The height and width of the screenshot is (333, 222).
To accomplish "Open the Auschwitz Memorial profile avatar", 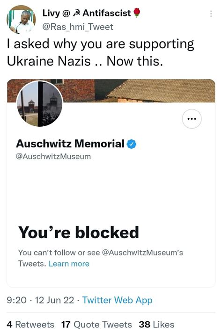I will click(x=39, y=104).
